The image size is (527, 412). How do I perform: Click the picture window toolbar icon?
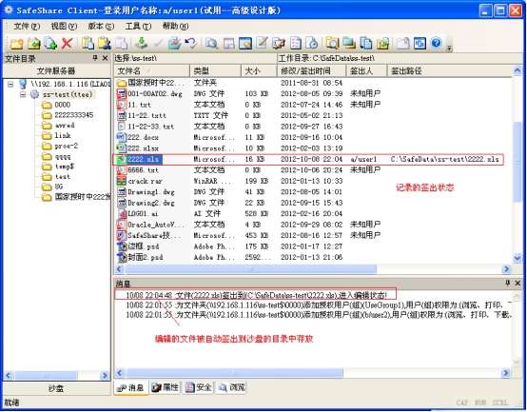coord(245,44)
